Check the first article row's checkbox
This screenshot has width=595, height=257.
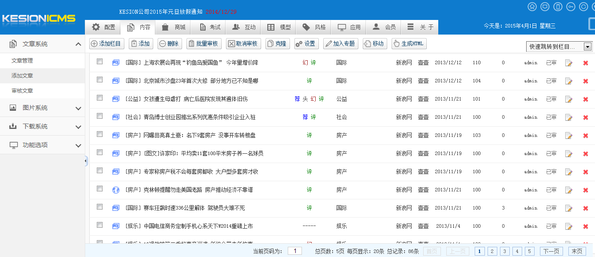tap(99, 62)
